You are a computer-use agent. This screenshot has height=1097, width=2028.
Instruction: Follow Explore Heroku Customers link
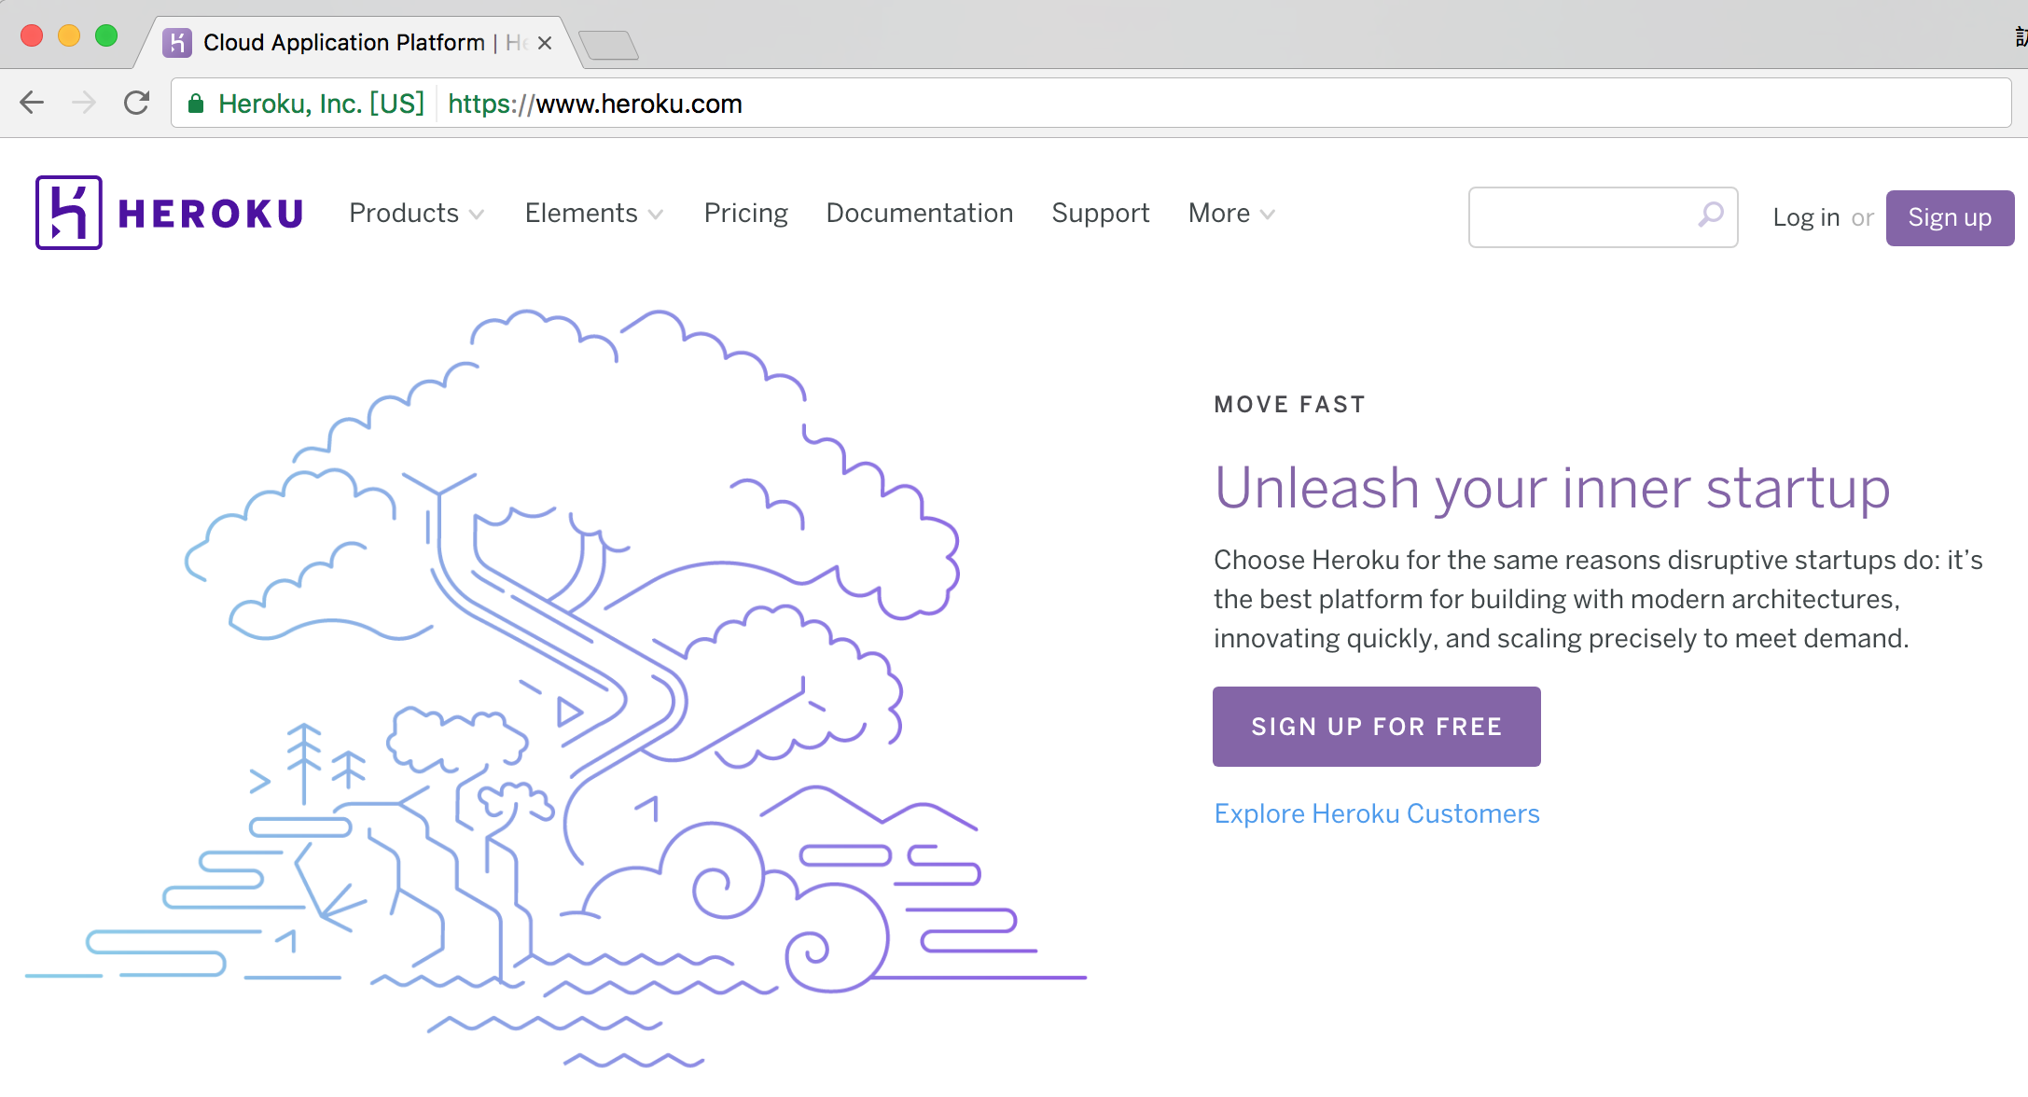[1376, 813]
